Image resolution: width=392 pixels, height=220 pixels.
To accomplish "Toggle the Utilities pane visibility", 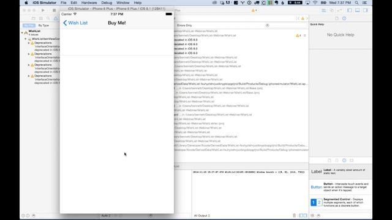I will (x=365, y=10).
